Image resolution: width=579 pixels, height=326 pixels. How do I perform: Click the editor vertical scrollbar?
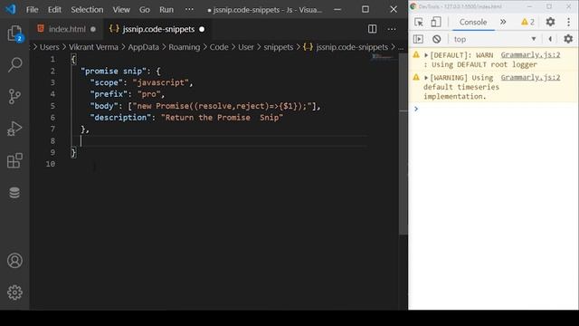click(403, 144)
